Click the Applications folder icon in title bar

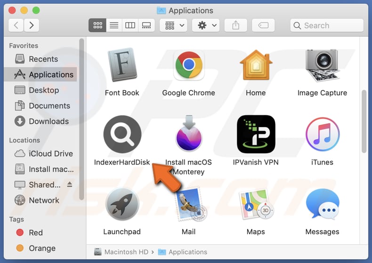[x=162, y=10]
